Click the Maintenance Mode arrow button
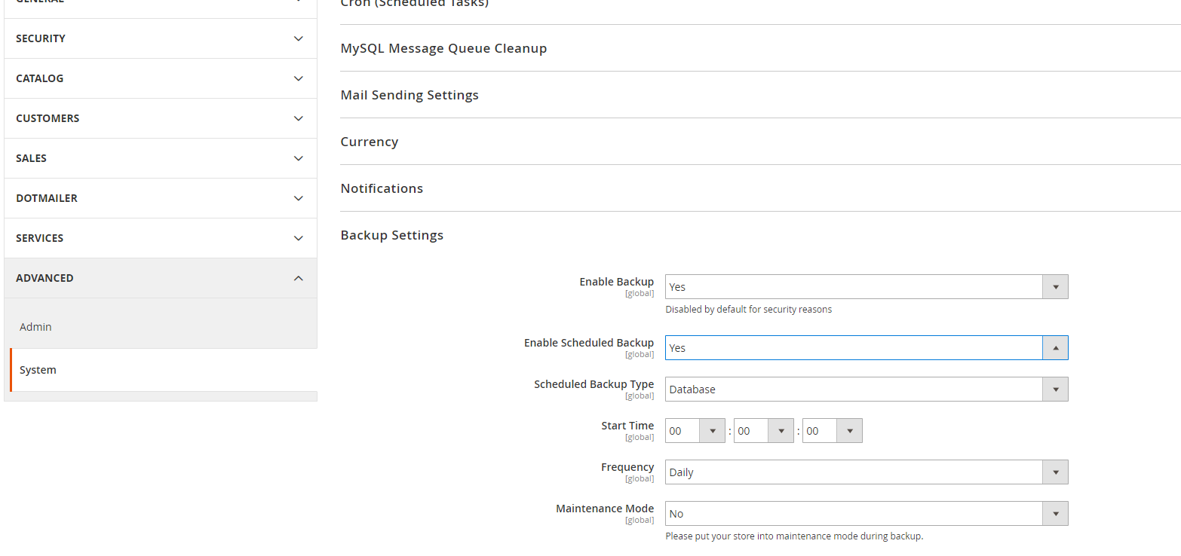Image resolution: width=1181 pixels, height=556 pixels. [1055, 514]
